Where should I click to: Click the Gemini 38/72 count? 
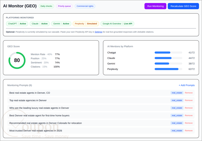coord(192,64)
